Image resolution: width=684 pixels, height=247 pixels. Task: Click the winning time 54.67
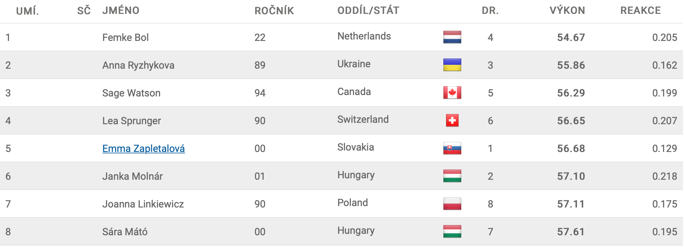coord(571,37)
